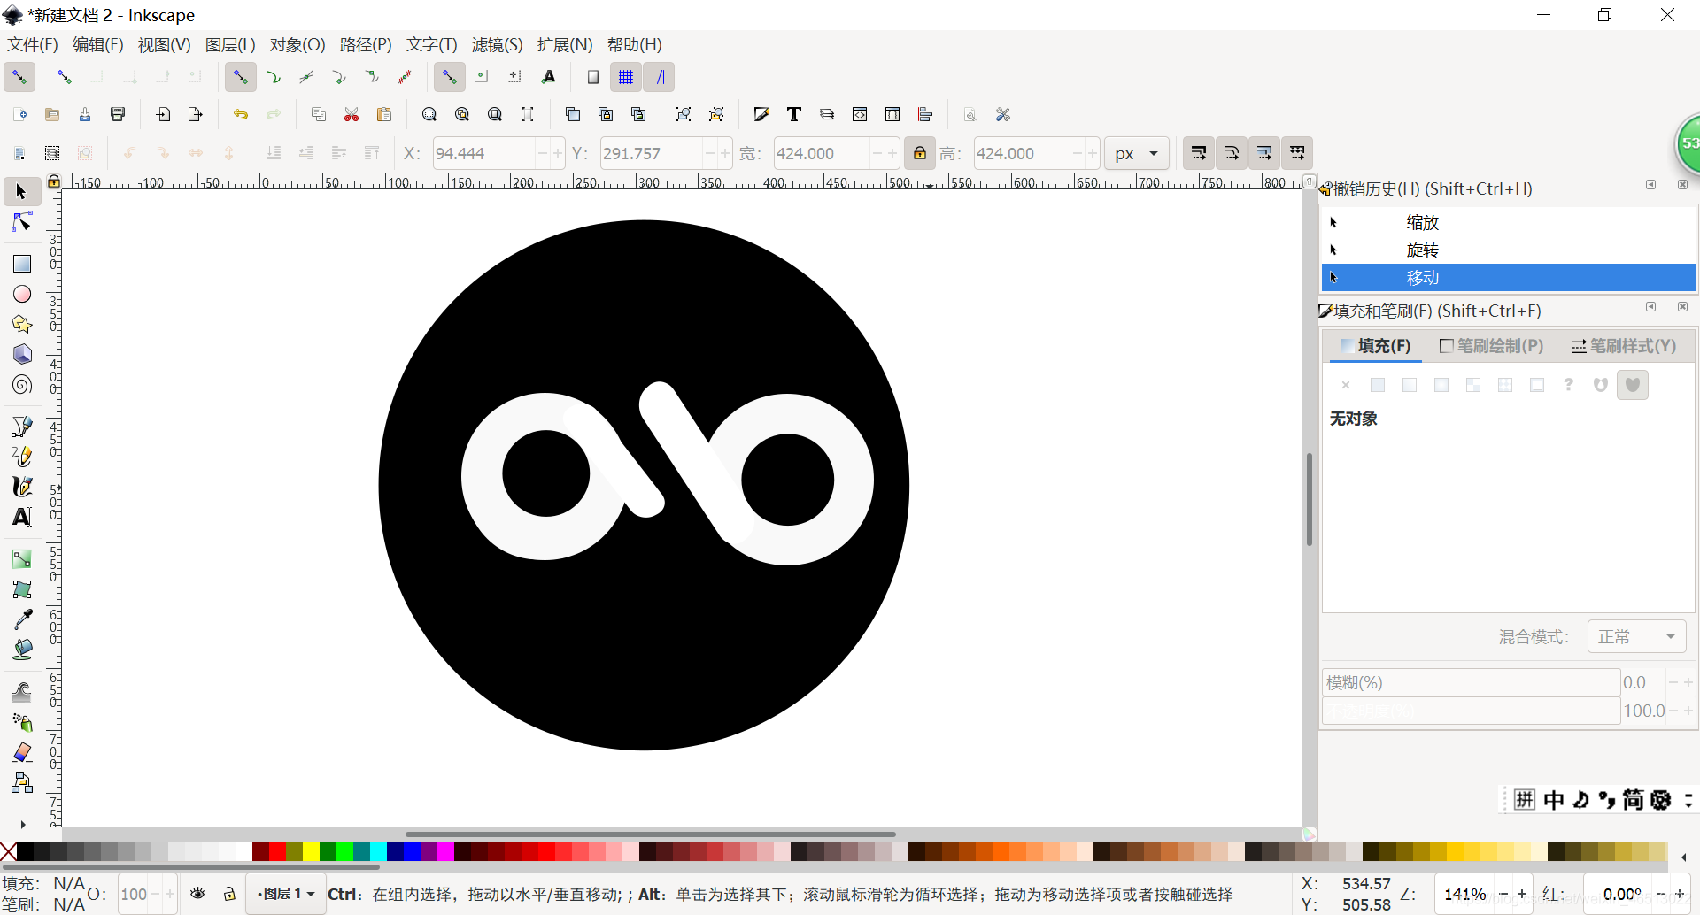Switch to the 笔刷绘制(P) tab

(1492, 346)
